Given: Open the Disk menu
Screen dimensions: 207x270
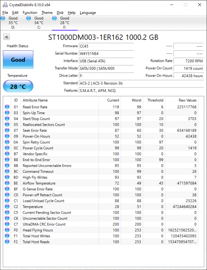Looking at the screenshot, I should (x=60, y=12).
